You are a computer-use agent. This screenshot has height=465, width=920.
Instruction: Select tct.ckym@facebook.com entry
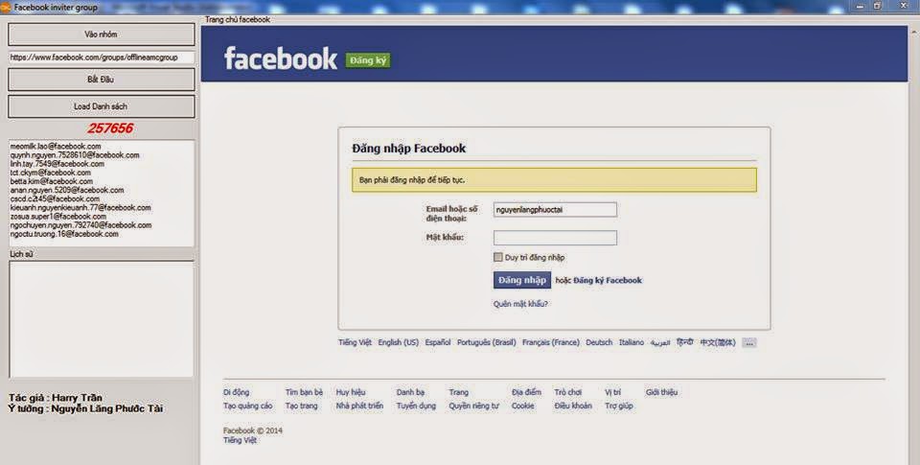[x=51, y=173]
